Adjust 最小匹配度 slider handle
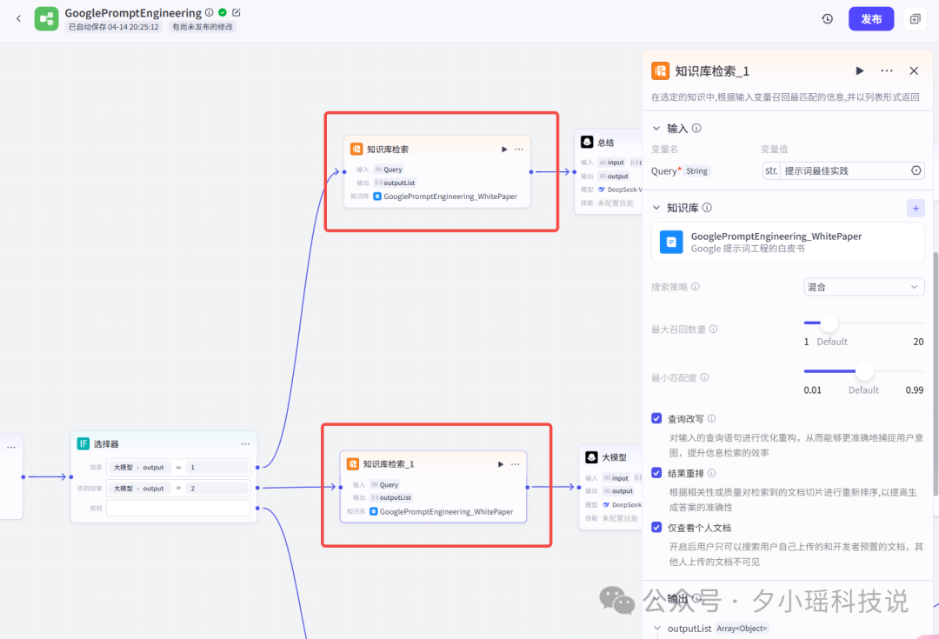The height and width of the screenshot is (639, 939). (863, 371)
